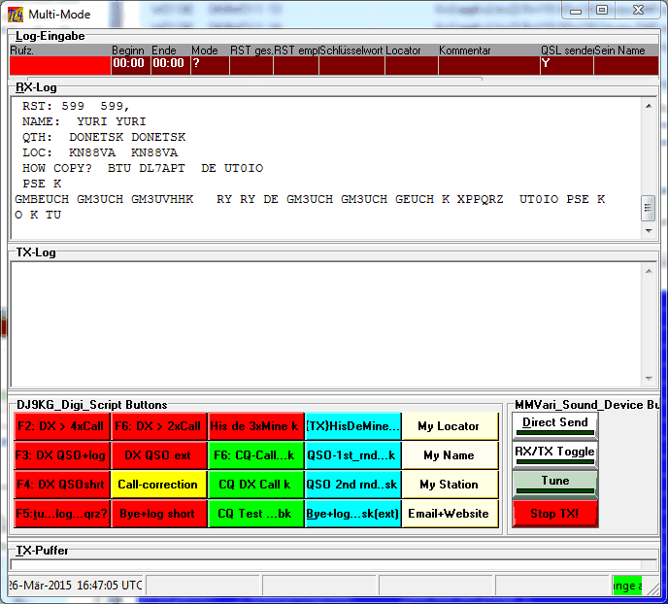
Task: Click the Beginn time field
Action: pos(131,66)
